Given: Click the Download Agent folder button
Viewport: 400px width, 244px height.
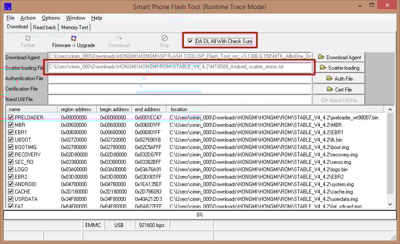Looking at the screenshot, I should point(339,57).
